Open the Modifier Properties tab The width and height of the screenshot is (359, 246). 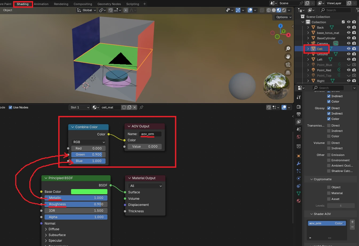coord(298,163)
